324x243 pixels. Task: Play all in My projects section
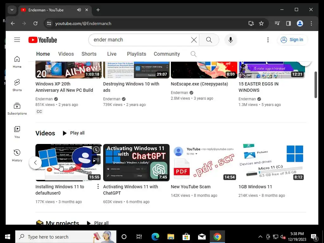point(97,223)
